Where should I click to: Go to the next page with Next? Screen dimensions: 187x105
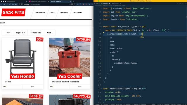tap(50, 33)
